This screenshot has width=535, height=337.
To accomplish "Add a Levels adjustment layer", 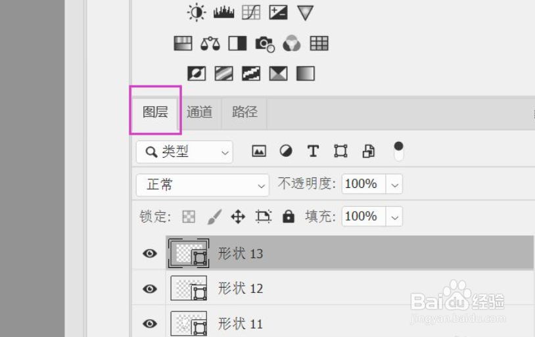I will [224, 12].
